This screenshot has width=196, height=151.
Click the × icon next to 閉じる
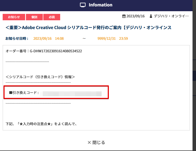[89, 142]
